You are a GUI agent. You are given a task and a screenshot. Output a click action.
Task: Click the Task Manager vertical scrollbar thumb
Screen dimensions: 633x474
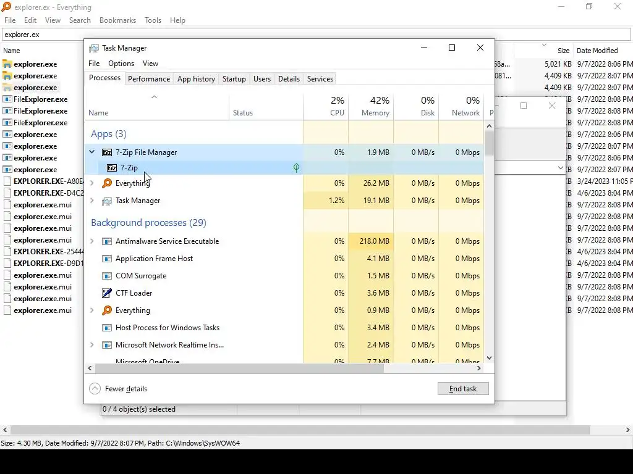tap(490, 143)
